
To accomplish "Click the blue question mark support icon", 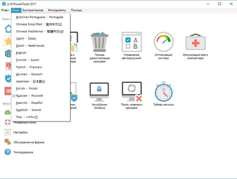I will (x=8, y=152).
